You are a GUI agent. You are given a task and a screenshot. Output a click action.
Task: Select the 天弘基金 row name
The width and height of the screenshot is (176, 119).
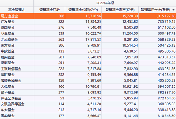pos(8,86)
